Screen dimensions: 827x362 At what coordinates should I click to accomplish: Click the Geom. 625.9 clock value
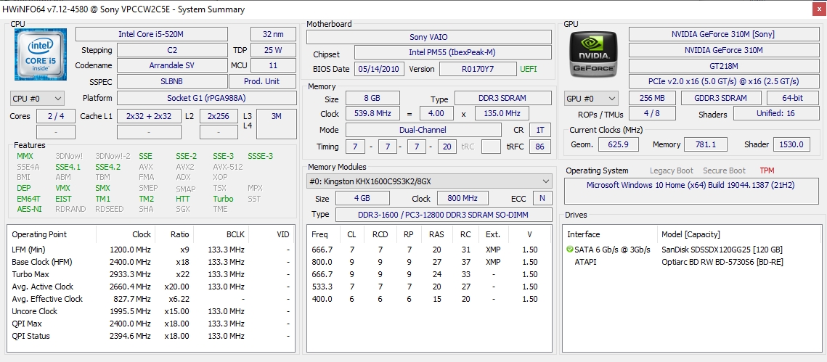tap(618, 144)
